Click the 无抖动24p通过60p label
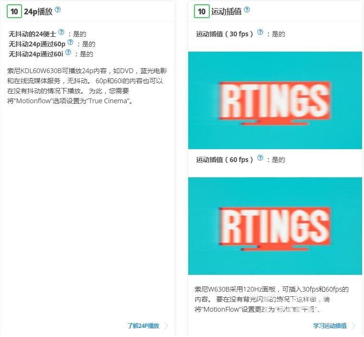 (37, 44)
